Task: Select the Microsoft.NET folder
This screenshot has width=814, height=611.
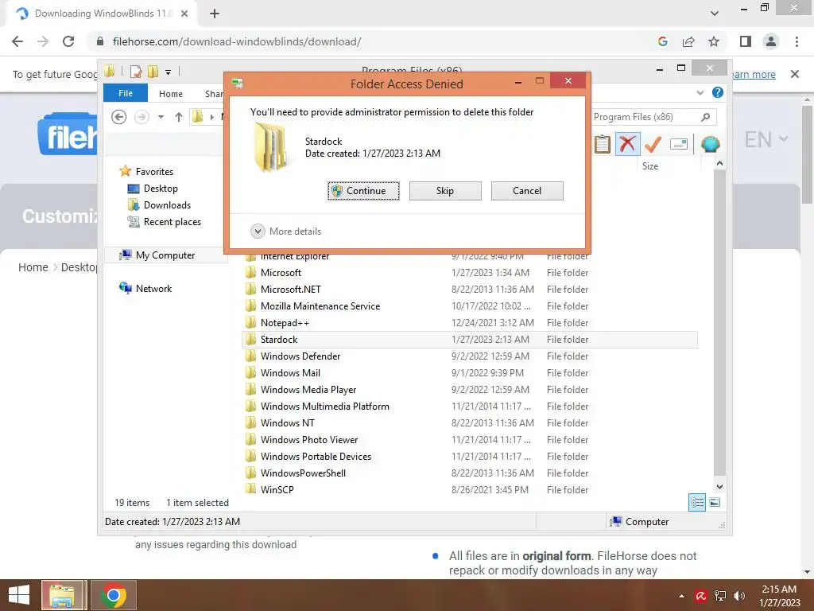Action: tap(469, 290)
